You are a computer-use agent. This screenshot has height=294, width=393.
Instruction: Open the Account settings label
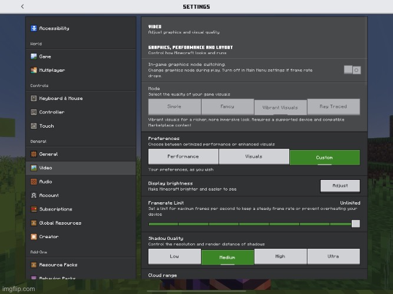tap(49, 195)
